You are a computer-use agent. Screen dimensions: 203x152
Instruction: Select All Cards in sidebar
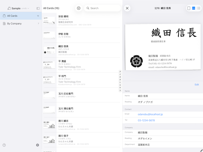(x=21, y=16)
